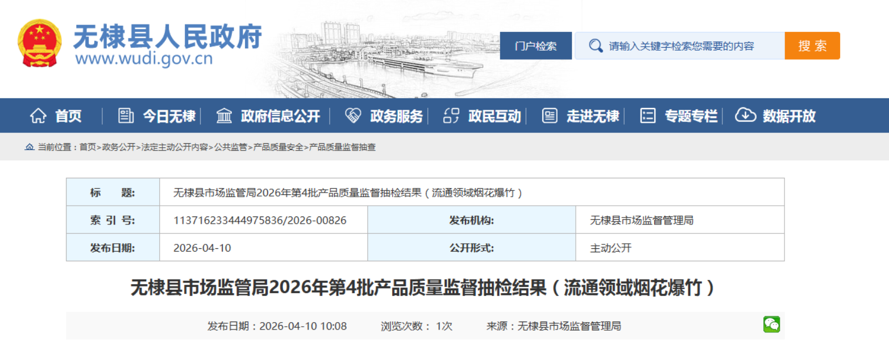The image size is (889, 350).
Task: Click the building icon beside 政府信息公开
Action: (224, 116)
